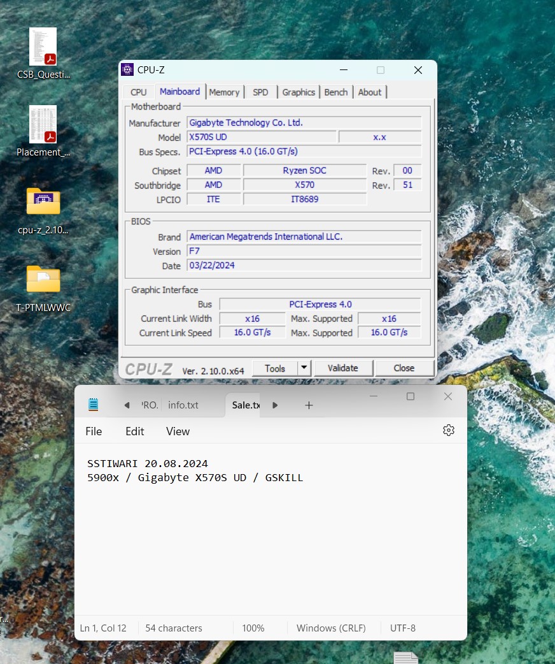This screenshot has width=555, height=664.
Task: Open the Edit menu in Notepad
Action: coord(134,431)
